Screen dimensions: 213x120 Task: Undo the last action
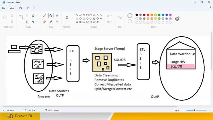28,8
